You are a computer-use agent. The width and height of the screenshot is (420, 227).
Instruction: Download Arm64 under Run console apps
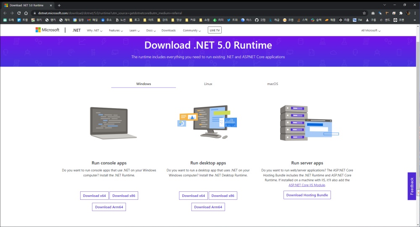109,207
